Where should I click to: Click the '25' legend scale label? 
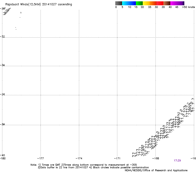click(x=150, y=7)
